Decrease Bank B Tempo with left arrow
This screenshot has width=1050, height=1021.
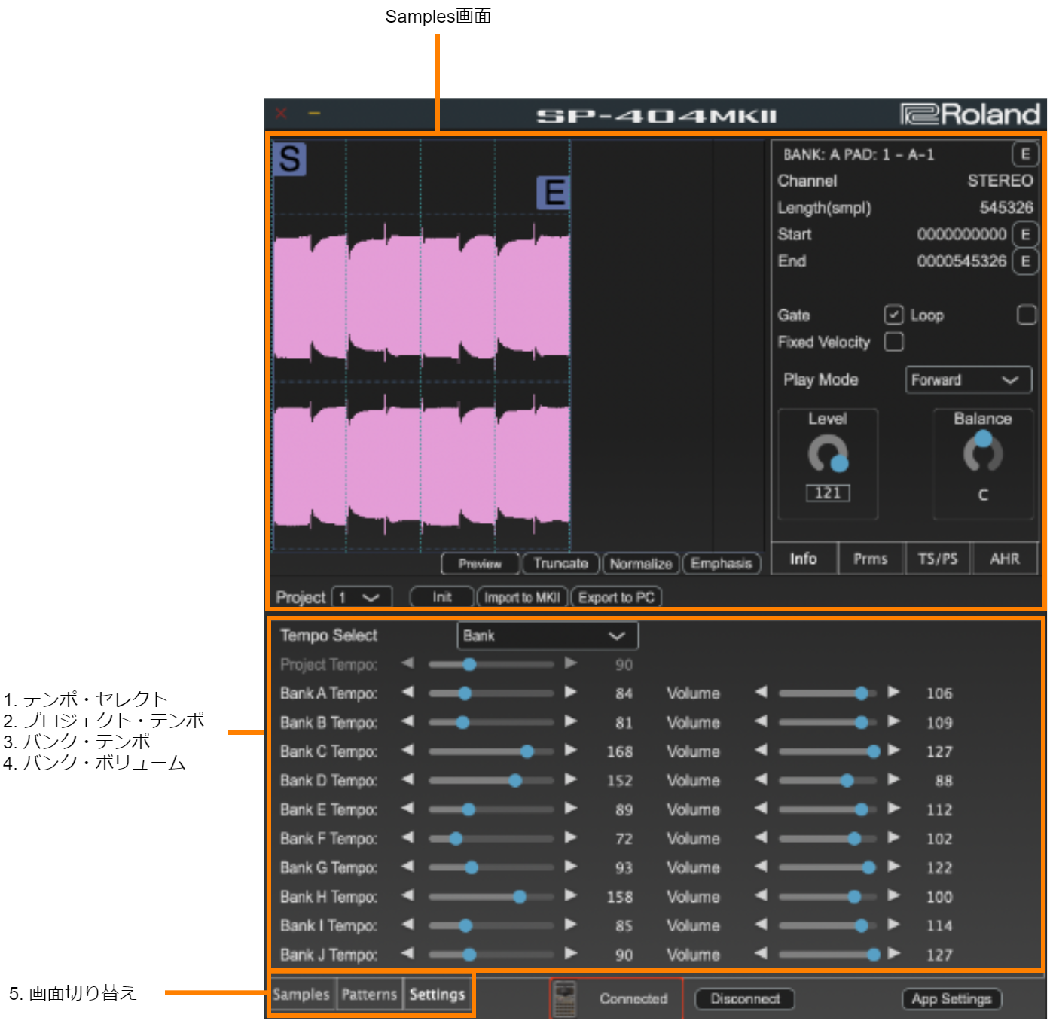pyautogui.click(x=407, y=721)
